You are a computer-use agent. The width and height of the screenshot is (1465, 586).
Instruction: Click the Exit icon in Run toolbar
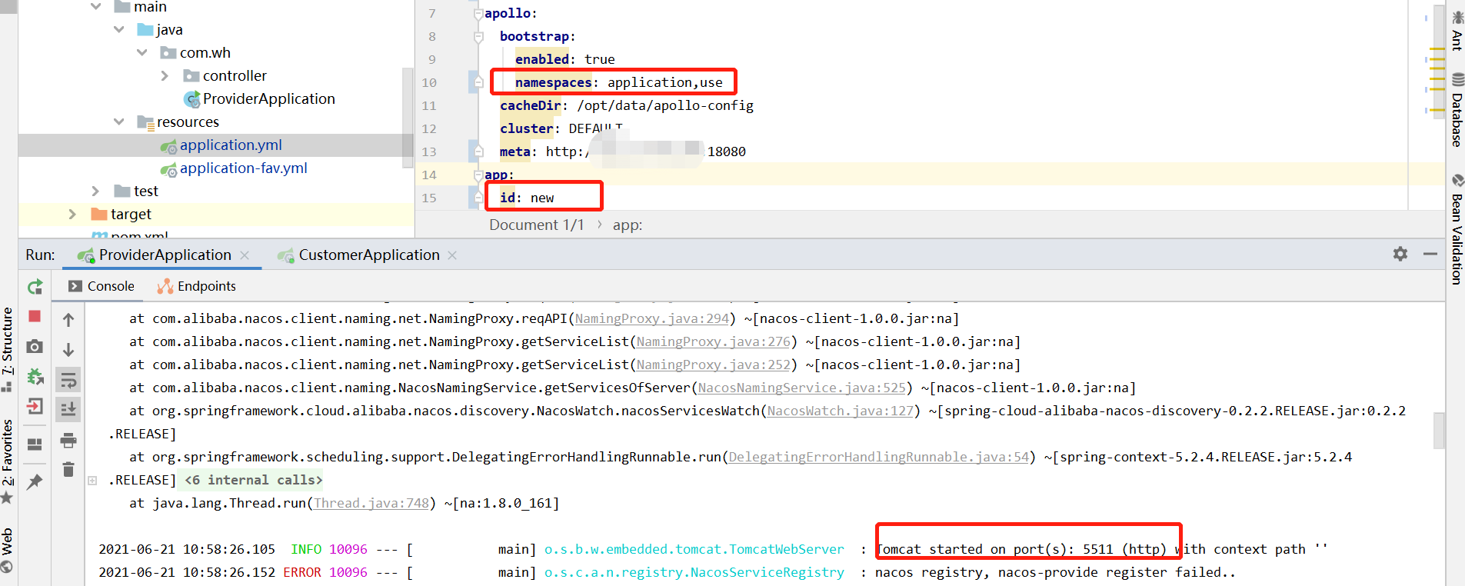pyautogui.click(x=35, y=406)
